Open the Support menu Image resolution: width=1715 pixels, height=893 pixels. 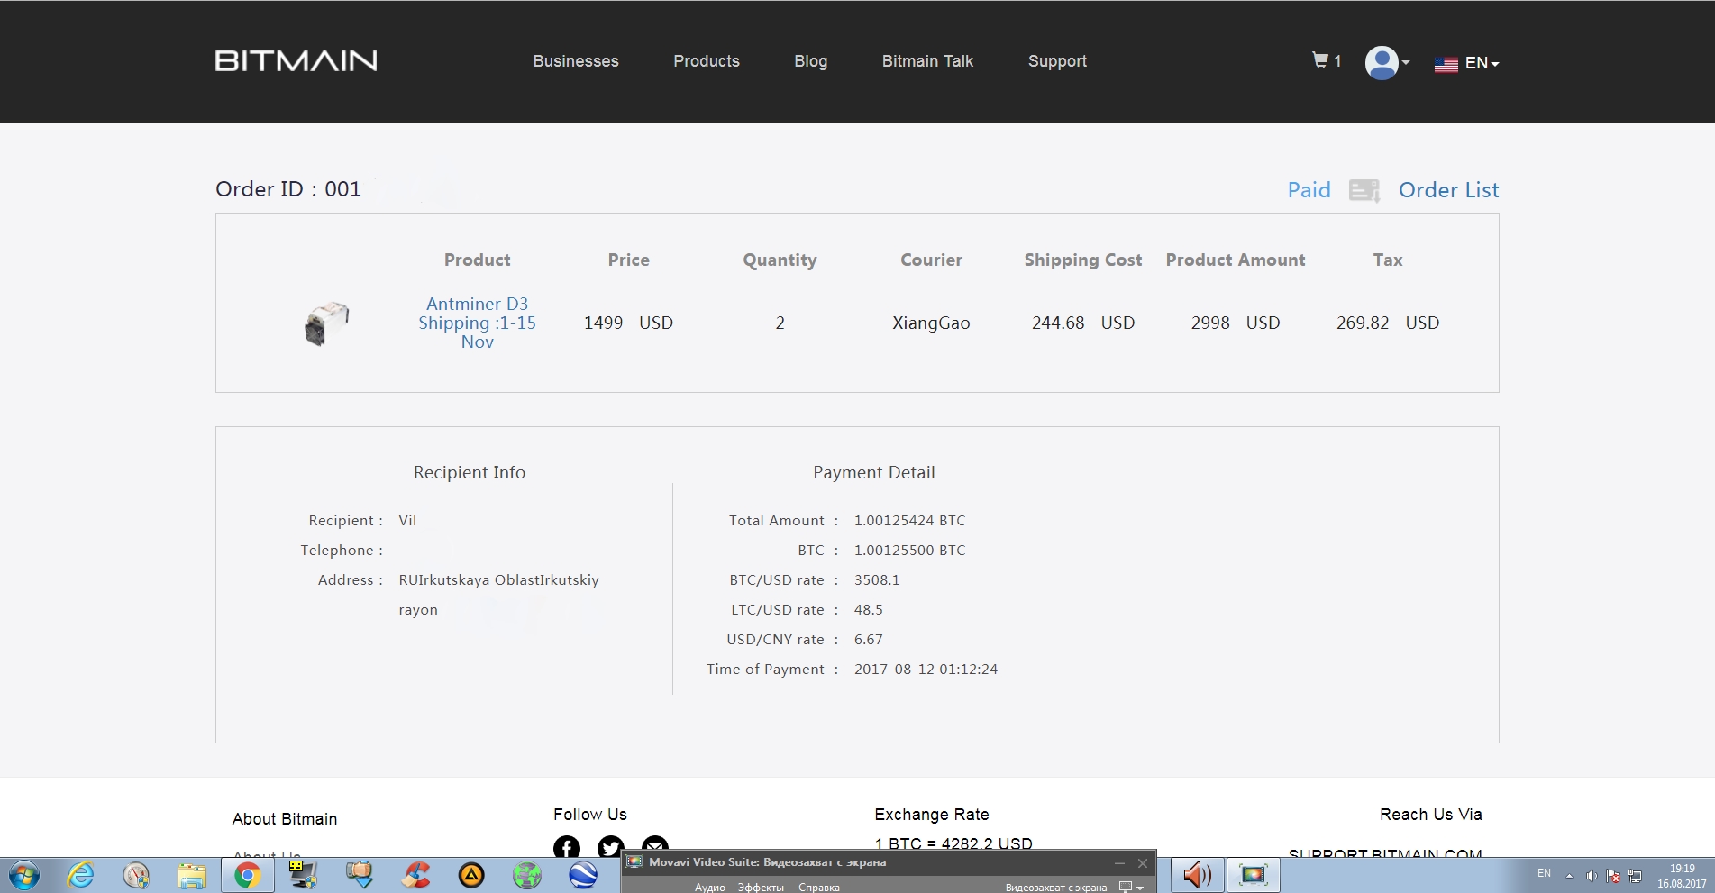click(x=1057, y=61)
